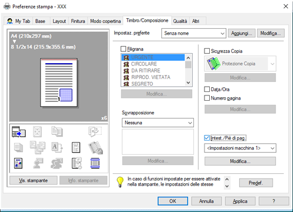Click the greyed single user authentication icon

click(38, 163)
